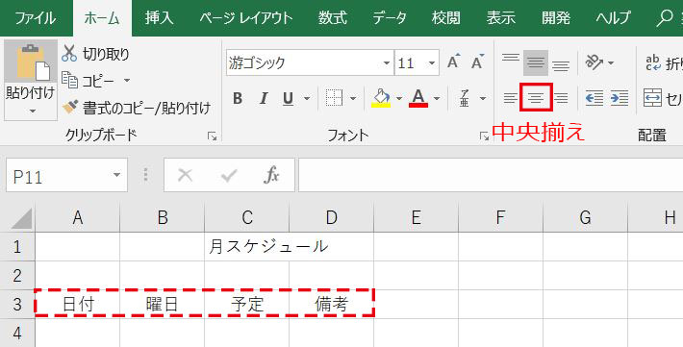
Task: Click the formula bar input field
Action: click(x=491, y=175)
